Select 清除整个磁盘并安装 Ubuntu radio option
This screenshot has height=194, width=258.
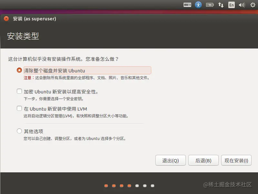[19, 70]
